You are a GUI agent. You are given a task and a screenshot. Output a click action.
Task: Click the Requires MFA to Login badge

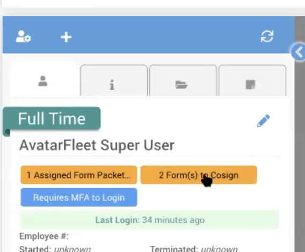(x=79, y=197)
